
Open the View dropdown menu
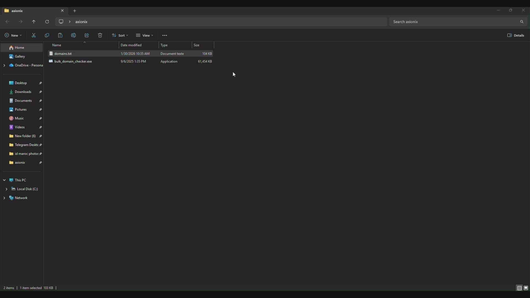tap(145, 35)
